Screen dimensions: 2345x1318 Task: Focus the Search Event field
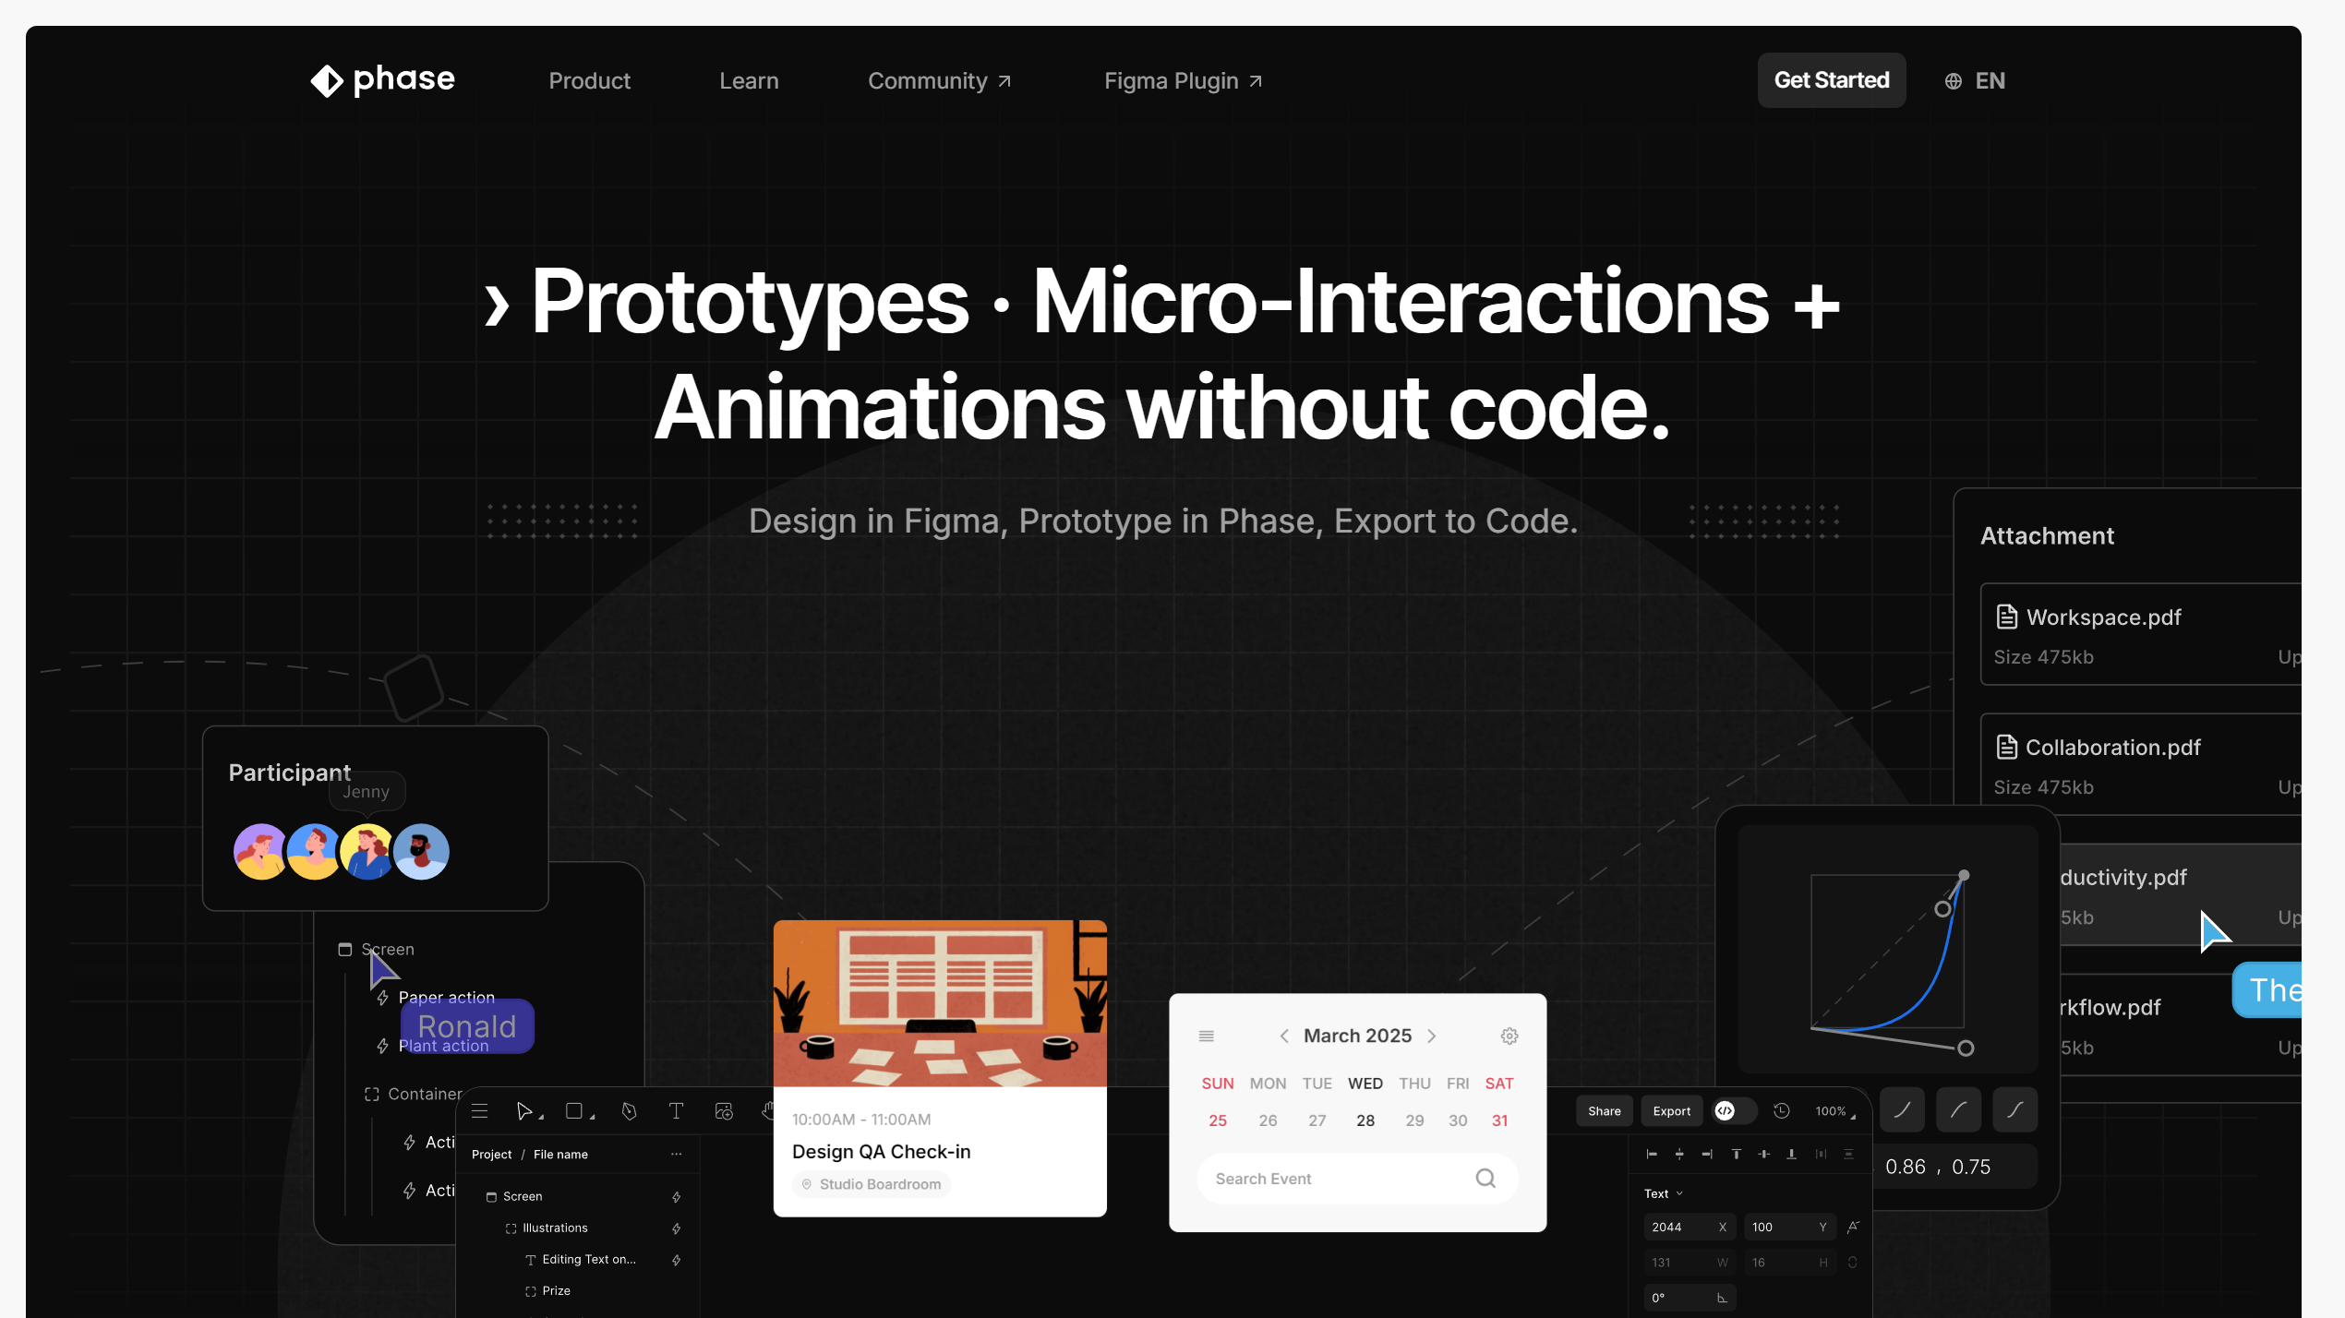coord(1358,1179)
